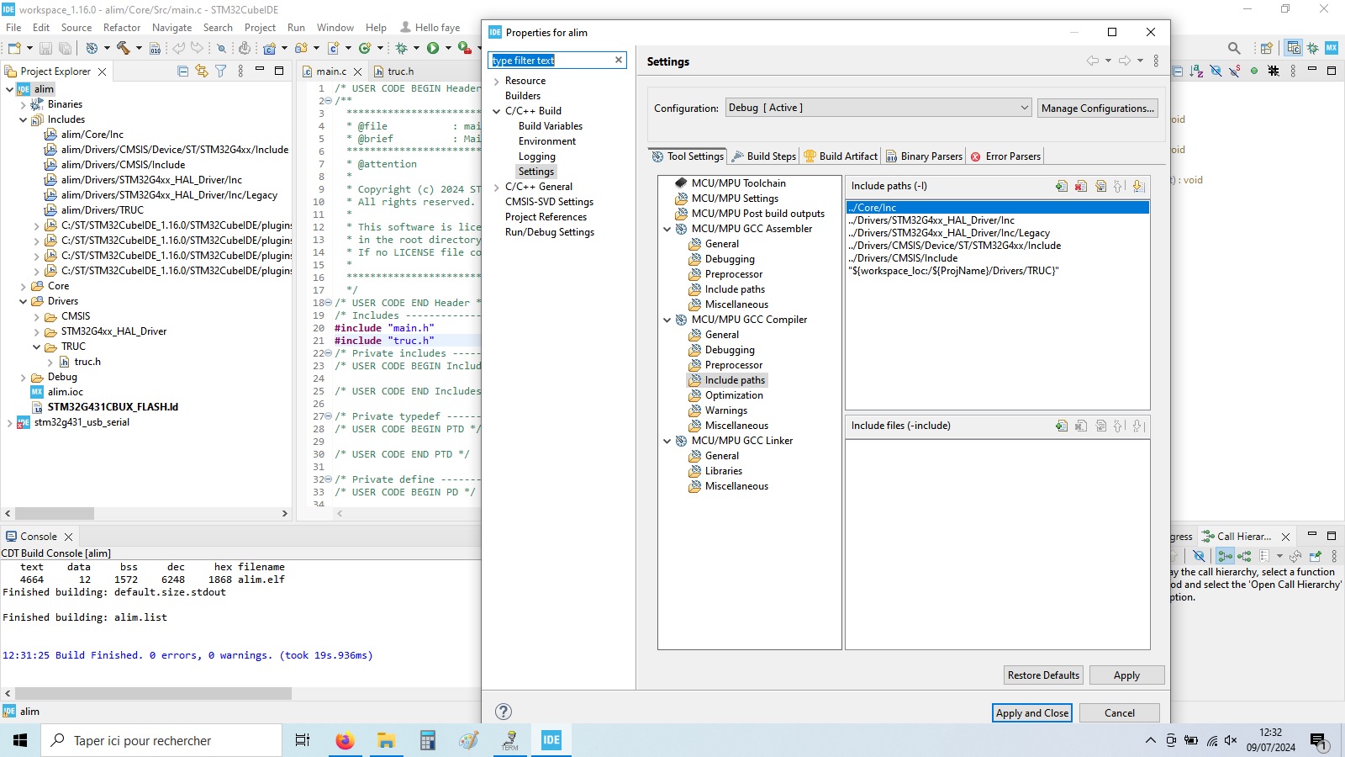The width and height of the screenshot is (1345, 757).
Task: Open dialog help via the question mark icon
Action: coord(503,711)
